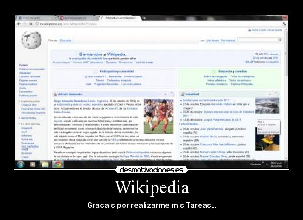Image resolution: width=303 pixels, height=220 pixels.
Task: Open Explorar Wikipedia link
Action: tap(241, 84)
